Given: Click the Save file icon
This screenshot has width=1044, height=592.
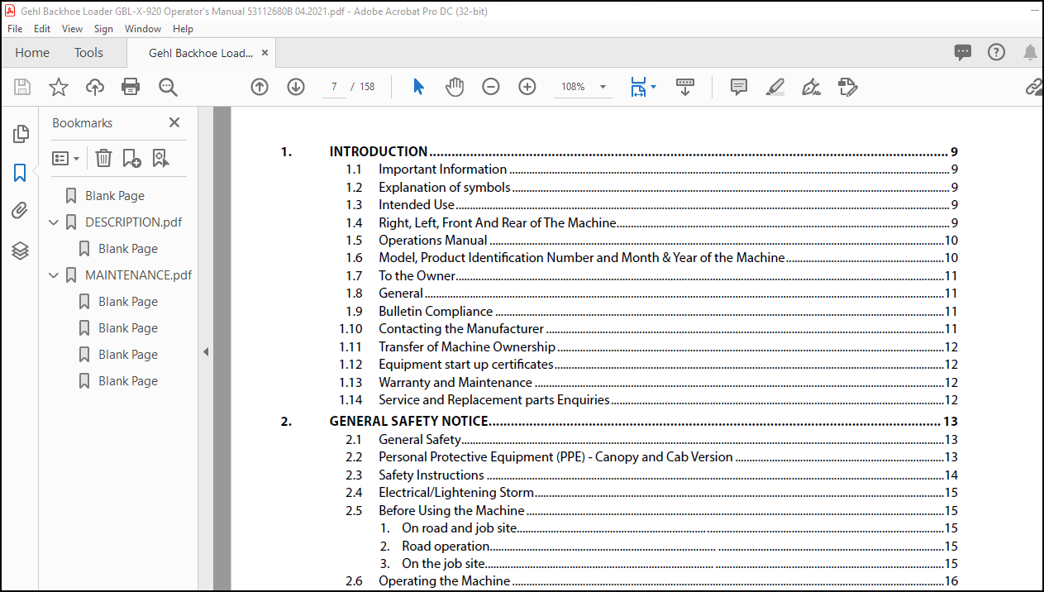Looking at the screenshot, I should point(22,87).
